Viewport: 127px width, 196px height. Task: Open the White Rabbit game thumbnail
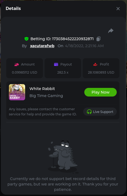(17, 92)
